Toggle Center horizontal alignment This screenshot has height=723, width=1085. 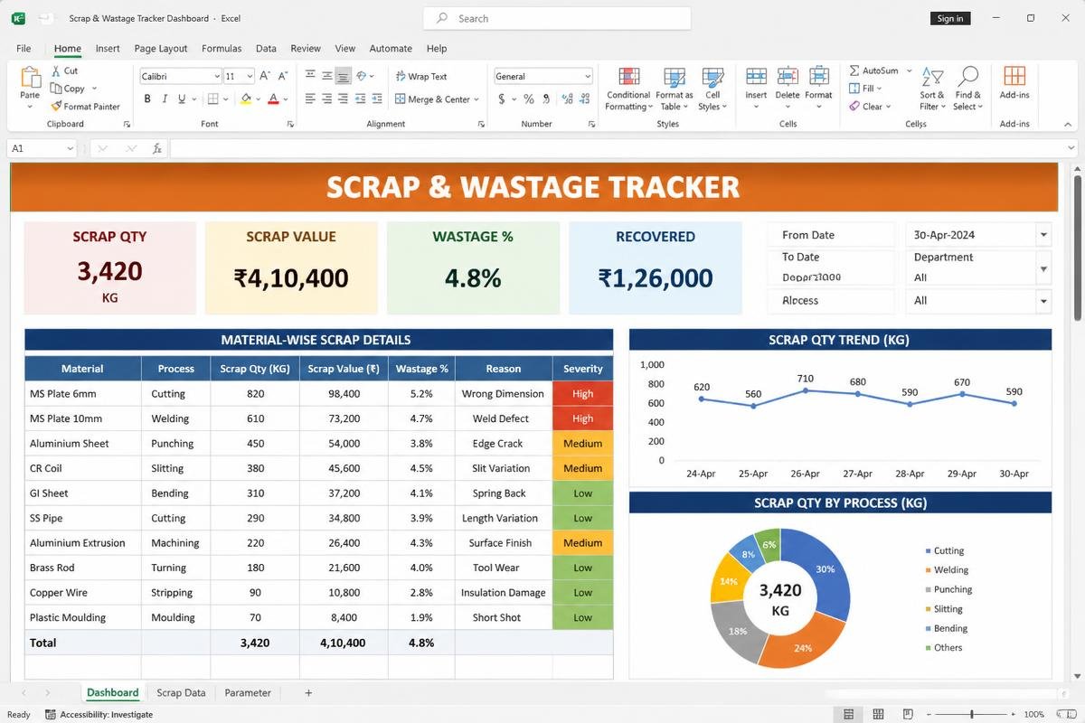(326, 99)
